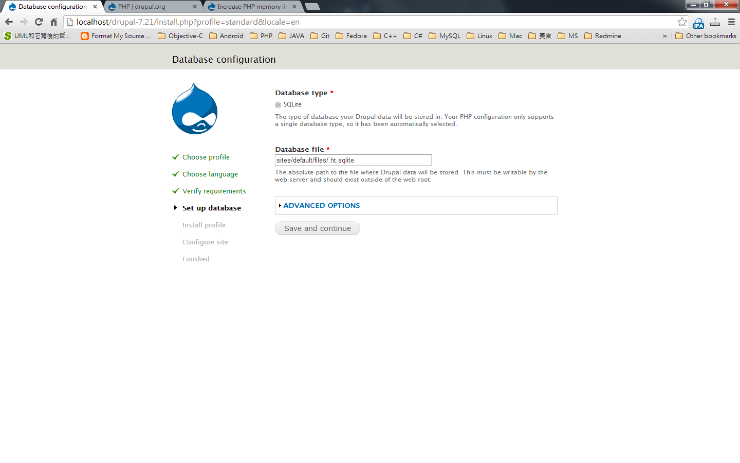Viewport: 740px width, 463px height.
Task: Open the MS bookmarks folder
Action: 568,35
